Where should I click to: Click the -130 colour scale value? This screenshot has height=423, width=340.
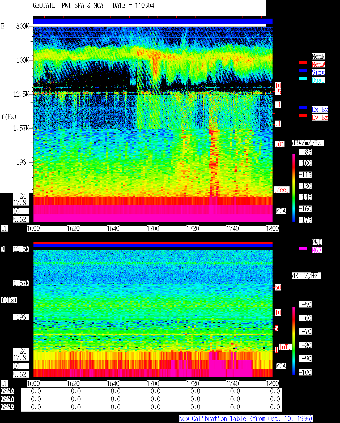click(305, 186)
